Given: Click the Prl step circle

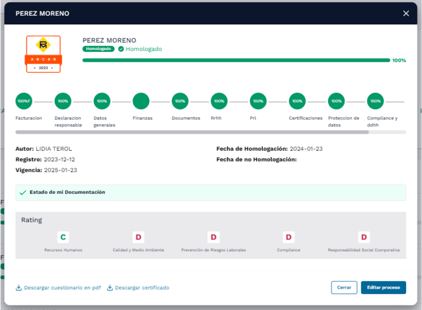Looking at the screenshot, I should pyautogui.click(x=258, y=101).
